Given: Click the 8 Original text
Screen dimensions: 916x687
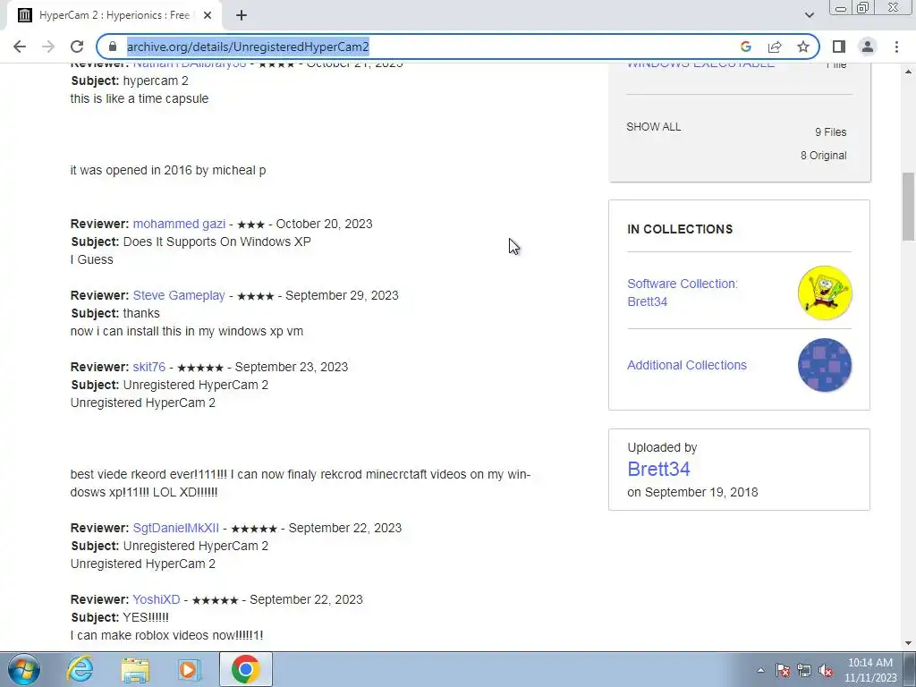Looking at the screenshot, I should (823, 156).
